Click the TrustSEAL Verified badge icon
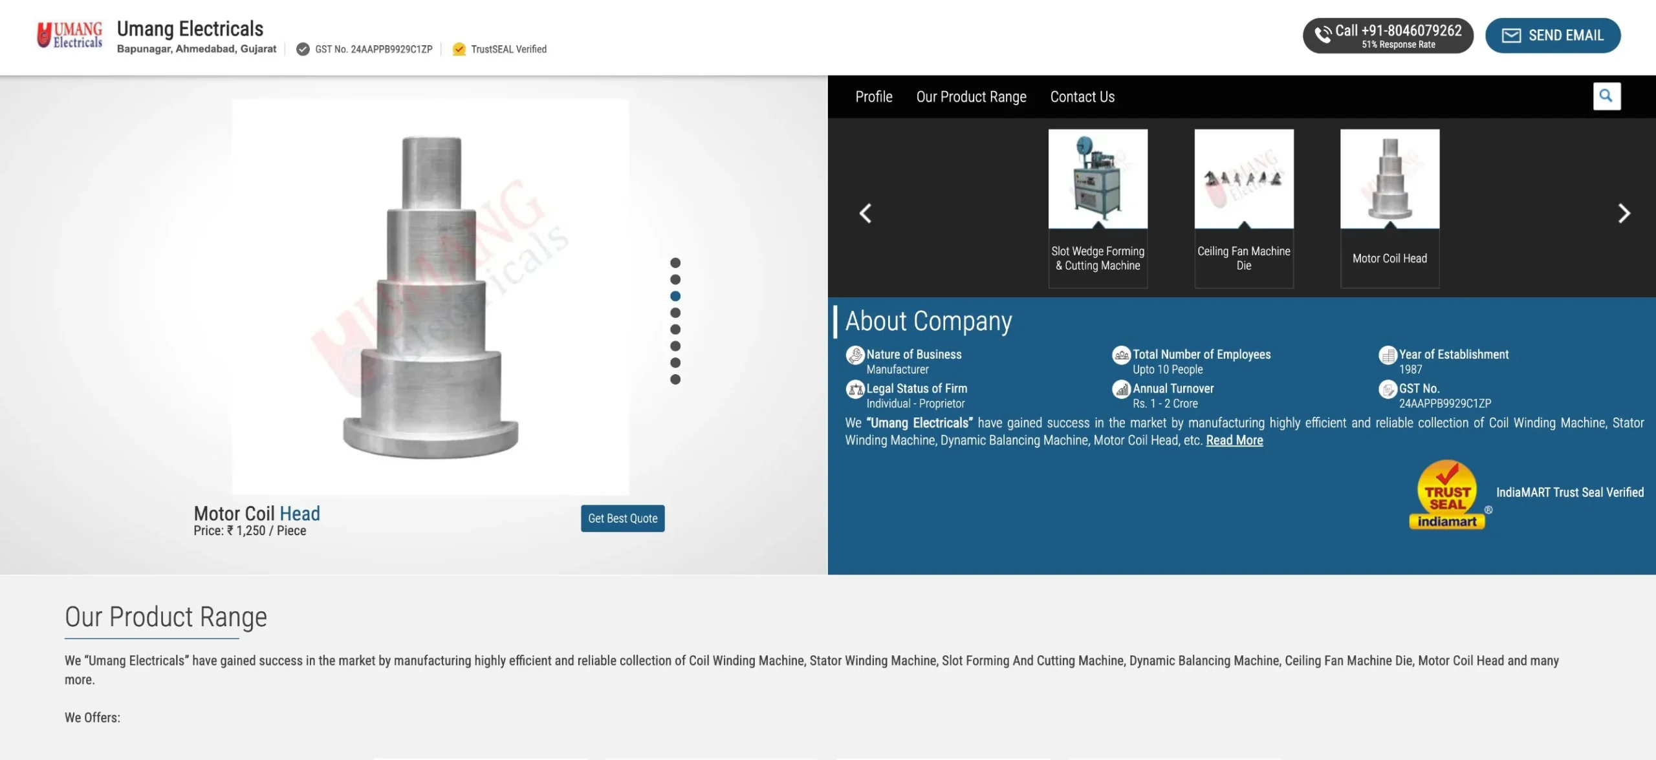This screenshot has width=1656, height=760. click(459, 49)
